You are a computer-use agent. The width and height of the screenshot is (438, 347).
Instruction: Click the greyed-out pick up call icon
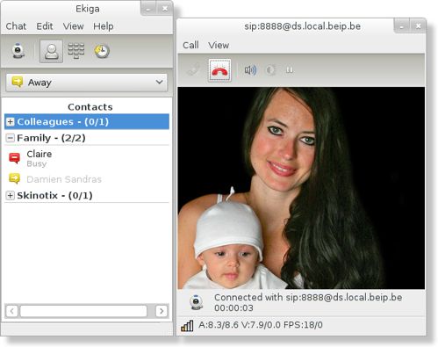pos(193,70)
